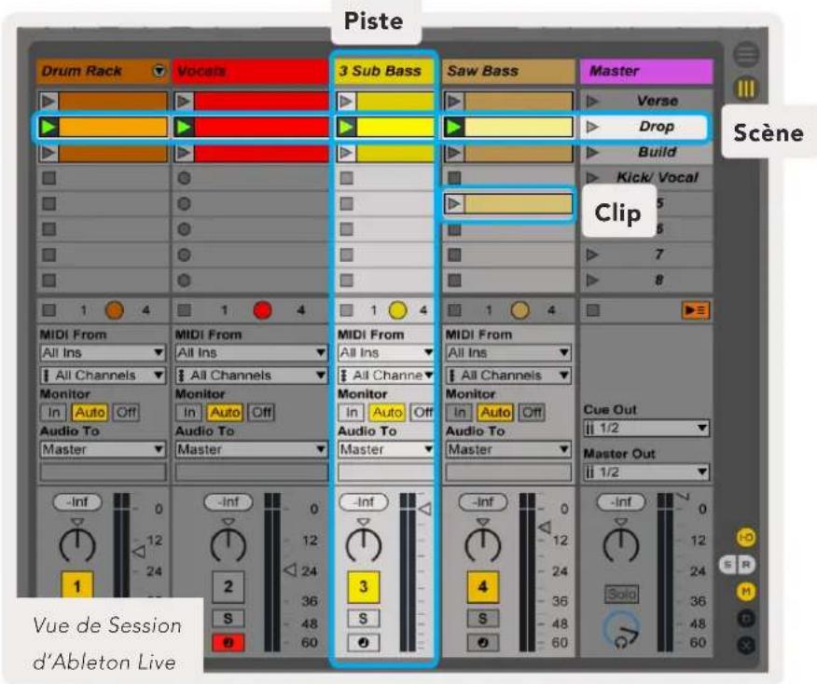This screenshot has width=817, height=684.
Task: Click the Arrangement view selector icon
Action: click(746, 54)
